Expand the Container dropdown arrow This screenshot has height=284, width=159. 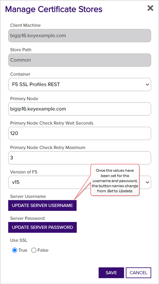[x=147, y=84]
